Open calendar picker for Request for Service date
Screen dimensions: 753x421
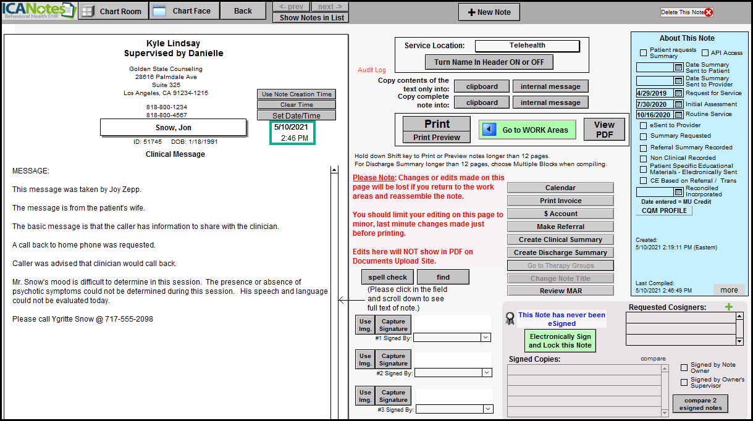678,93
